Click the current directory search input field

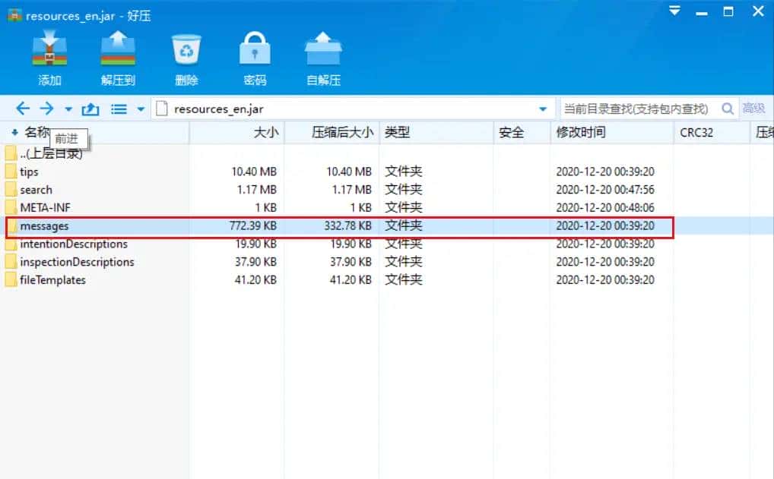[635, 109]
